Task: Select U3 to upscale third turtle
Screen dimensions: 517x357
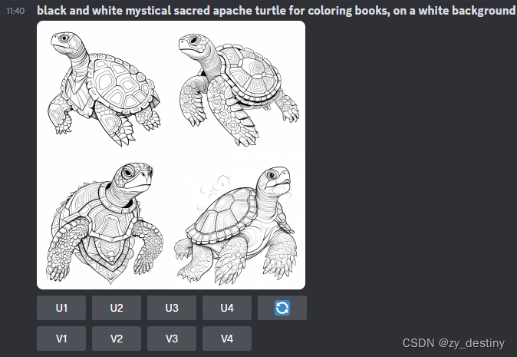Action: coord(172,308)
